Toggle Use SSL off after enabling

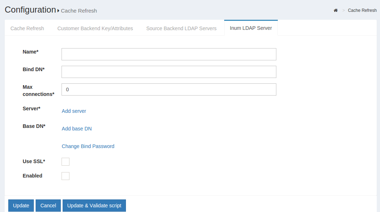point(65,161)
